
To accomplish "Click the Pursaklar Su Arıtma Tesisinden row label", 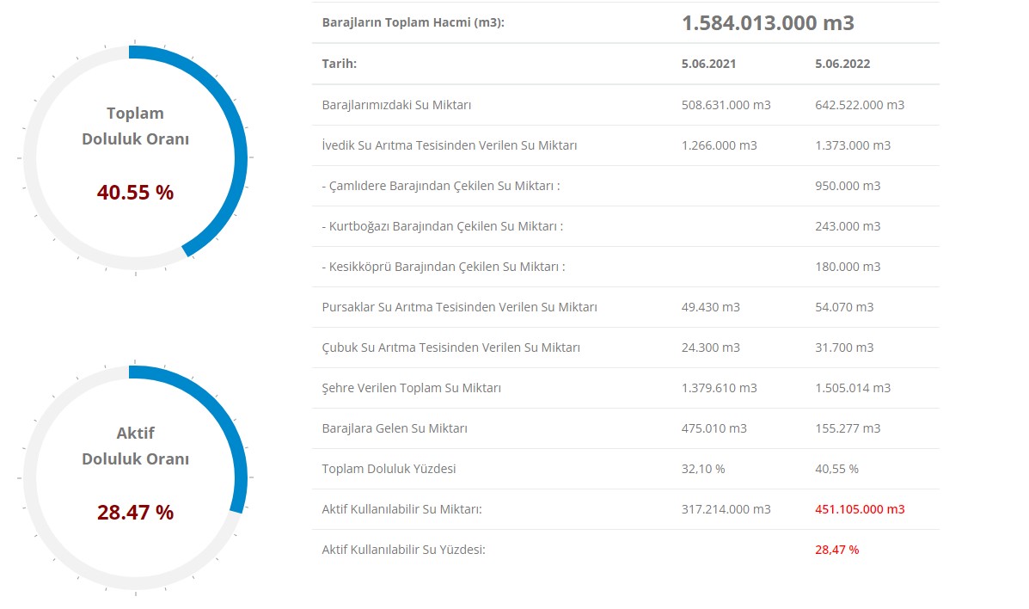I will 459,307.
